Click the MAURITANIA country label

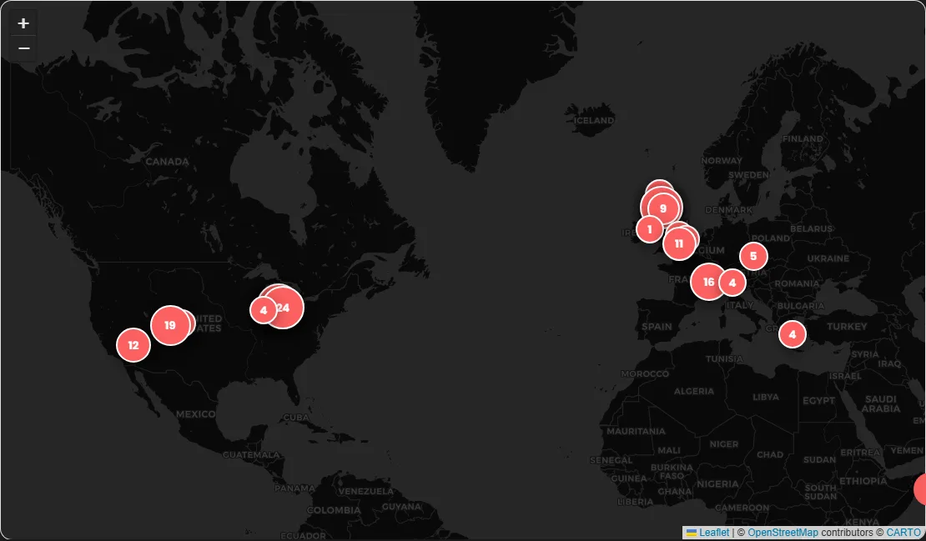[636, 431]
